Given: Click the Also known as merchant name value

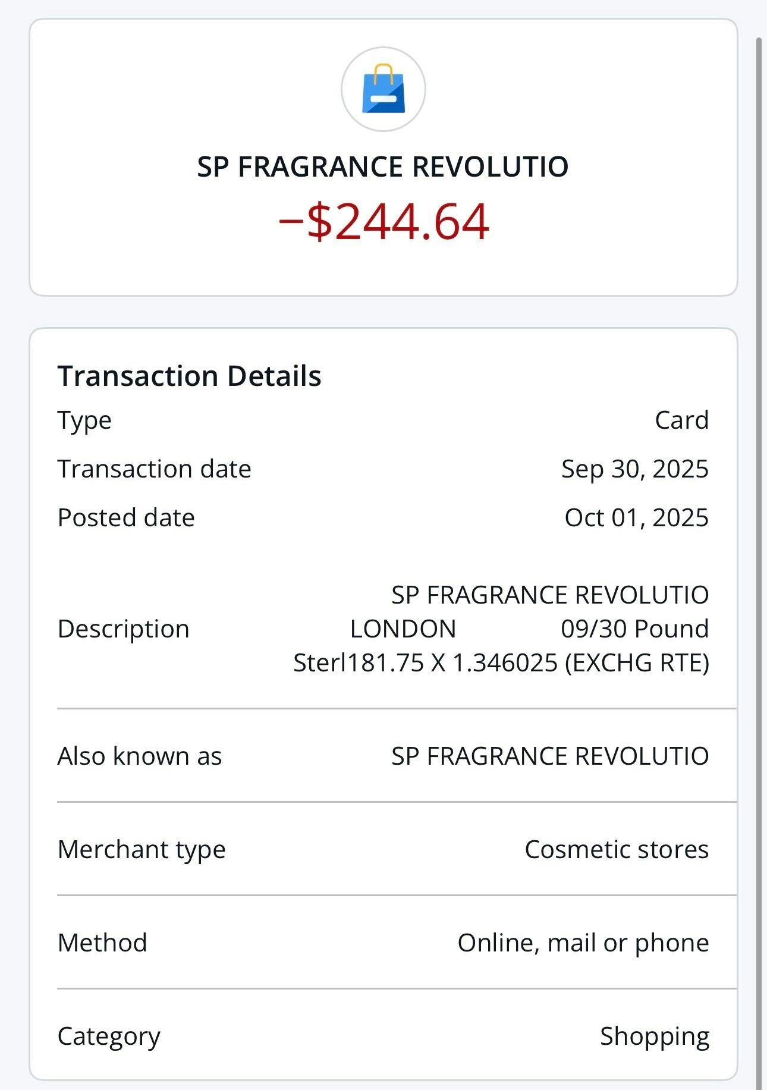Looking at the screenshot, I should pyautogui.click(x=549, y=756).
